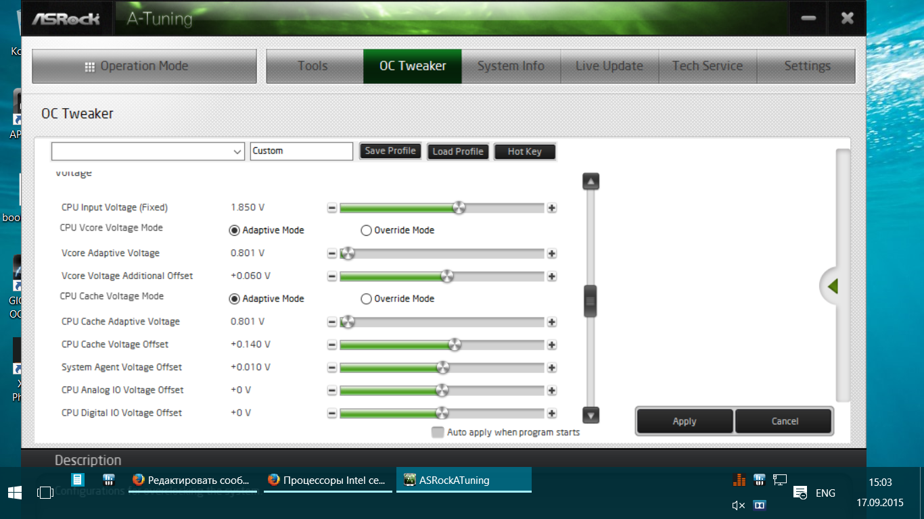Decrease Vcore Adaptive Voltage with minus icon
The height and width of the screenshot is (519, 924).
point(331,254)
